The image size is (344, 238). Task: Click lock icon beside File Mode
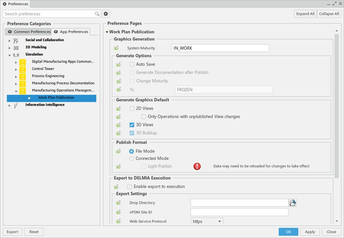[x=119, y=151]
